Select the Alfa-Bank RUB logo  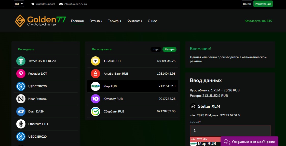coord(96,74)
